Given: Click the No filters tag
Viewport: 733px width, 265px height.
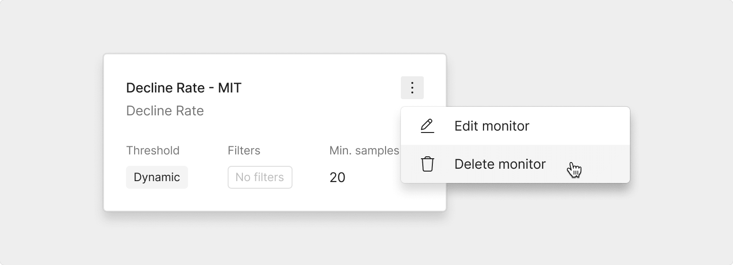Looking at the screenshot, I should [x=260, y=177].
